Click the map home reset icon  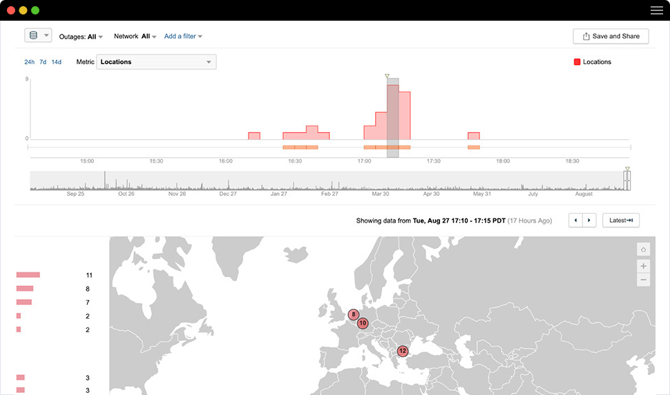pyautogui.click(x=643, y=250)
